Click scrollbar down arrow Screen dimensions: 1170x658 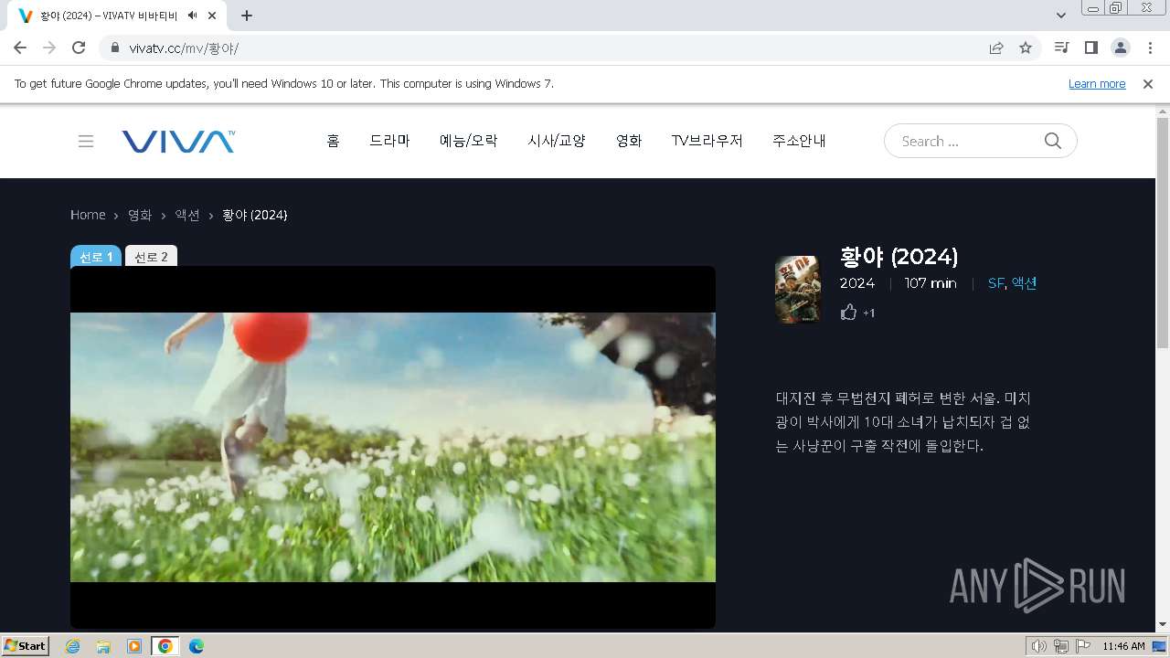coord(1163,625)
